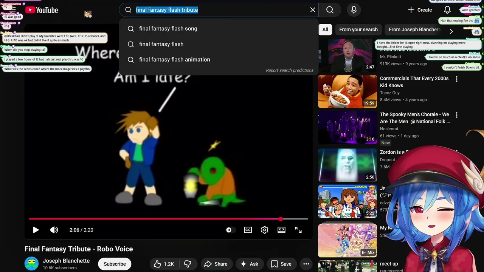484x272 pixels.
Task: Open the notifications bell
Action: click(447, 10)
